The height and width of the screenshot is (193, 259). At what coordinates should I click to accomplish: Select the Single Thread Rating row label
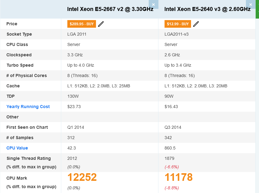(x=29, y=158)
